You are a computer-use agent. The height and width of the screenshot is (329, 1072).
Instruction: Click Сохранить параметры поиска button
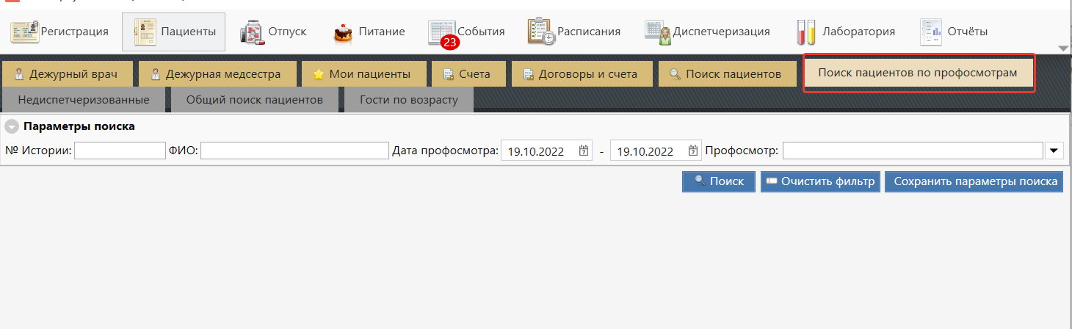click(x=974, y=181)
